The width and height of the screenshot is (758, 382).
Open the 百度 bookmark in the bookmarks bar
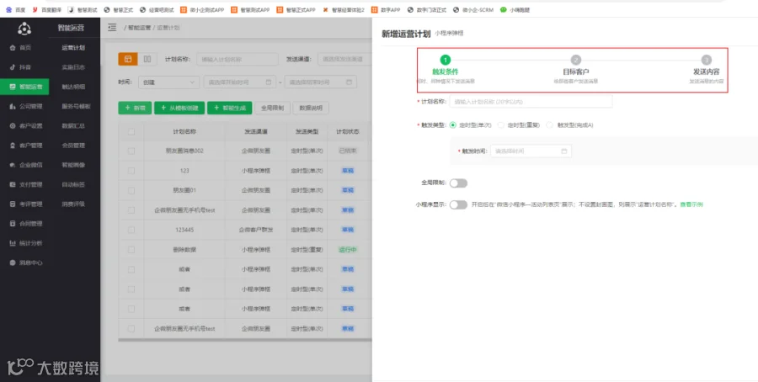pos(15,9)
